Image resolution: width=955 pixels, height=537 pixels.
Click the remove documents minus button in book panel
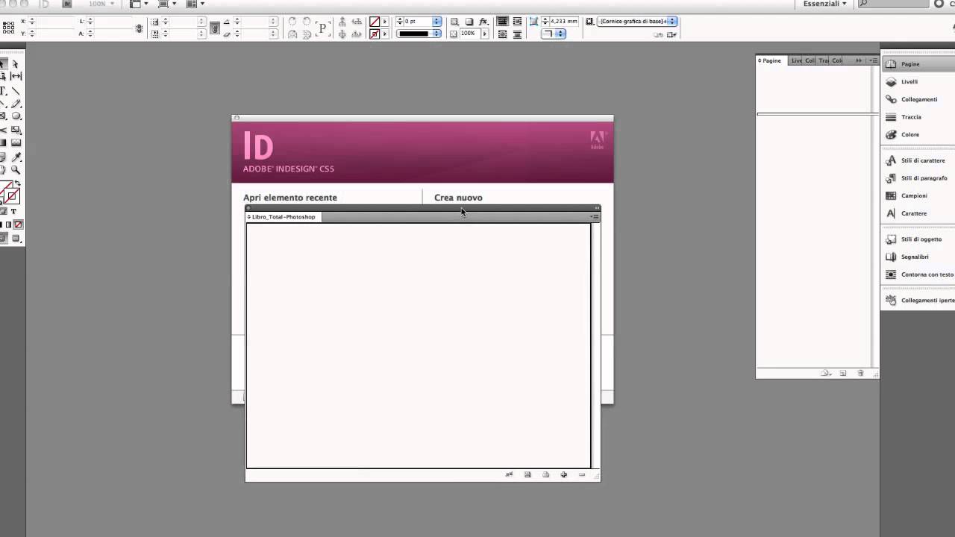click(x=582, y=474)
